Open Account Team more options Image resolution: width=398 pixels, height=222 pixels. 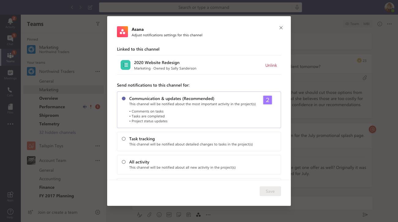pos(98,160)
